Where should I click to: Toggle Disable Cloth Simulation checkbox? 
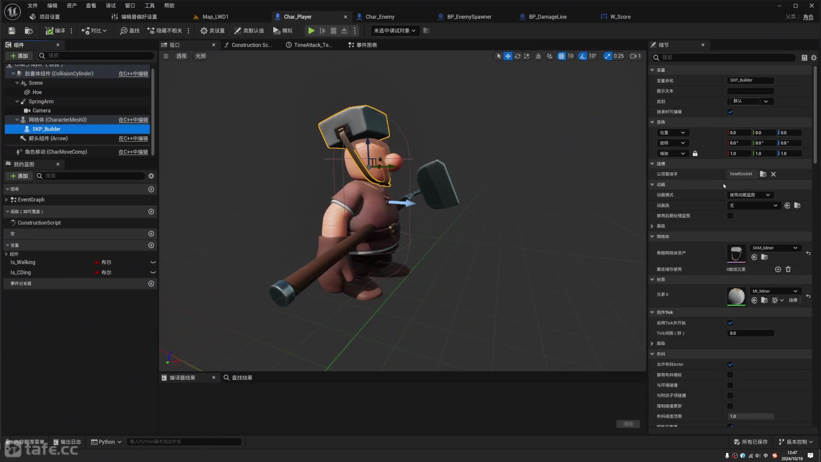pos(730,375)
